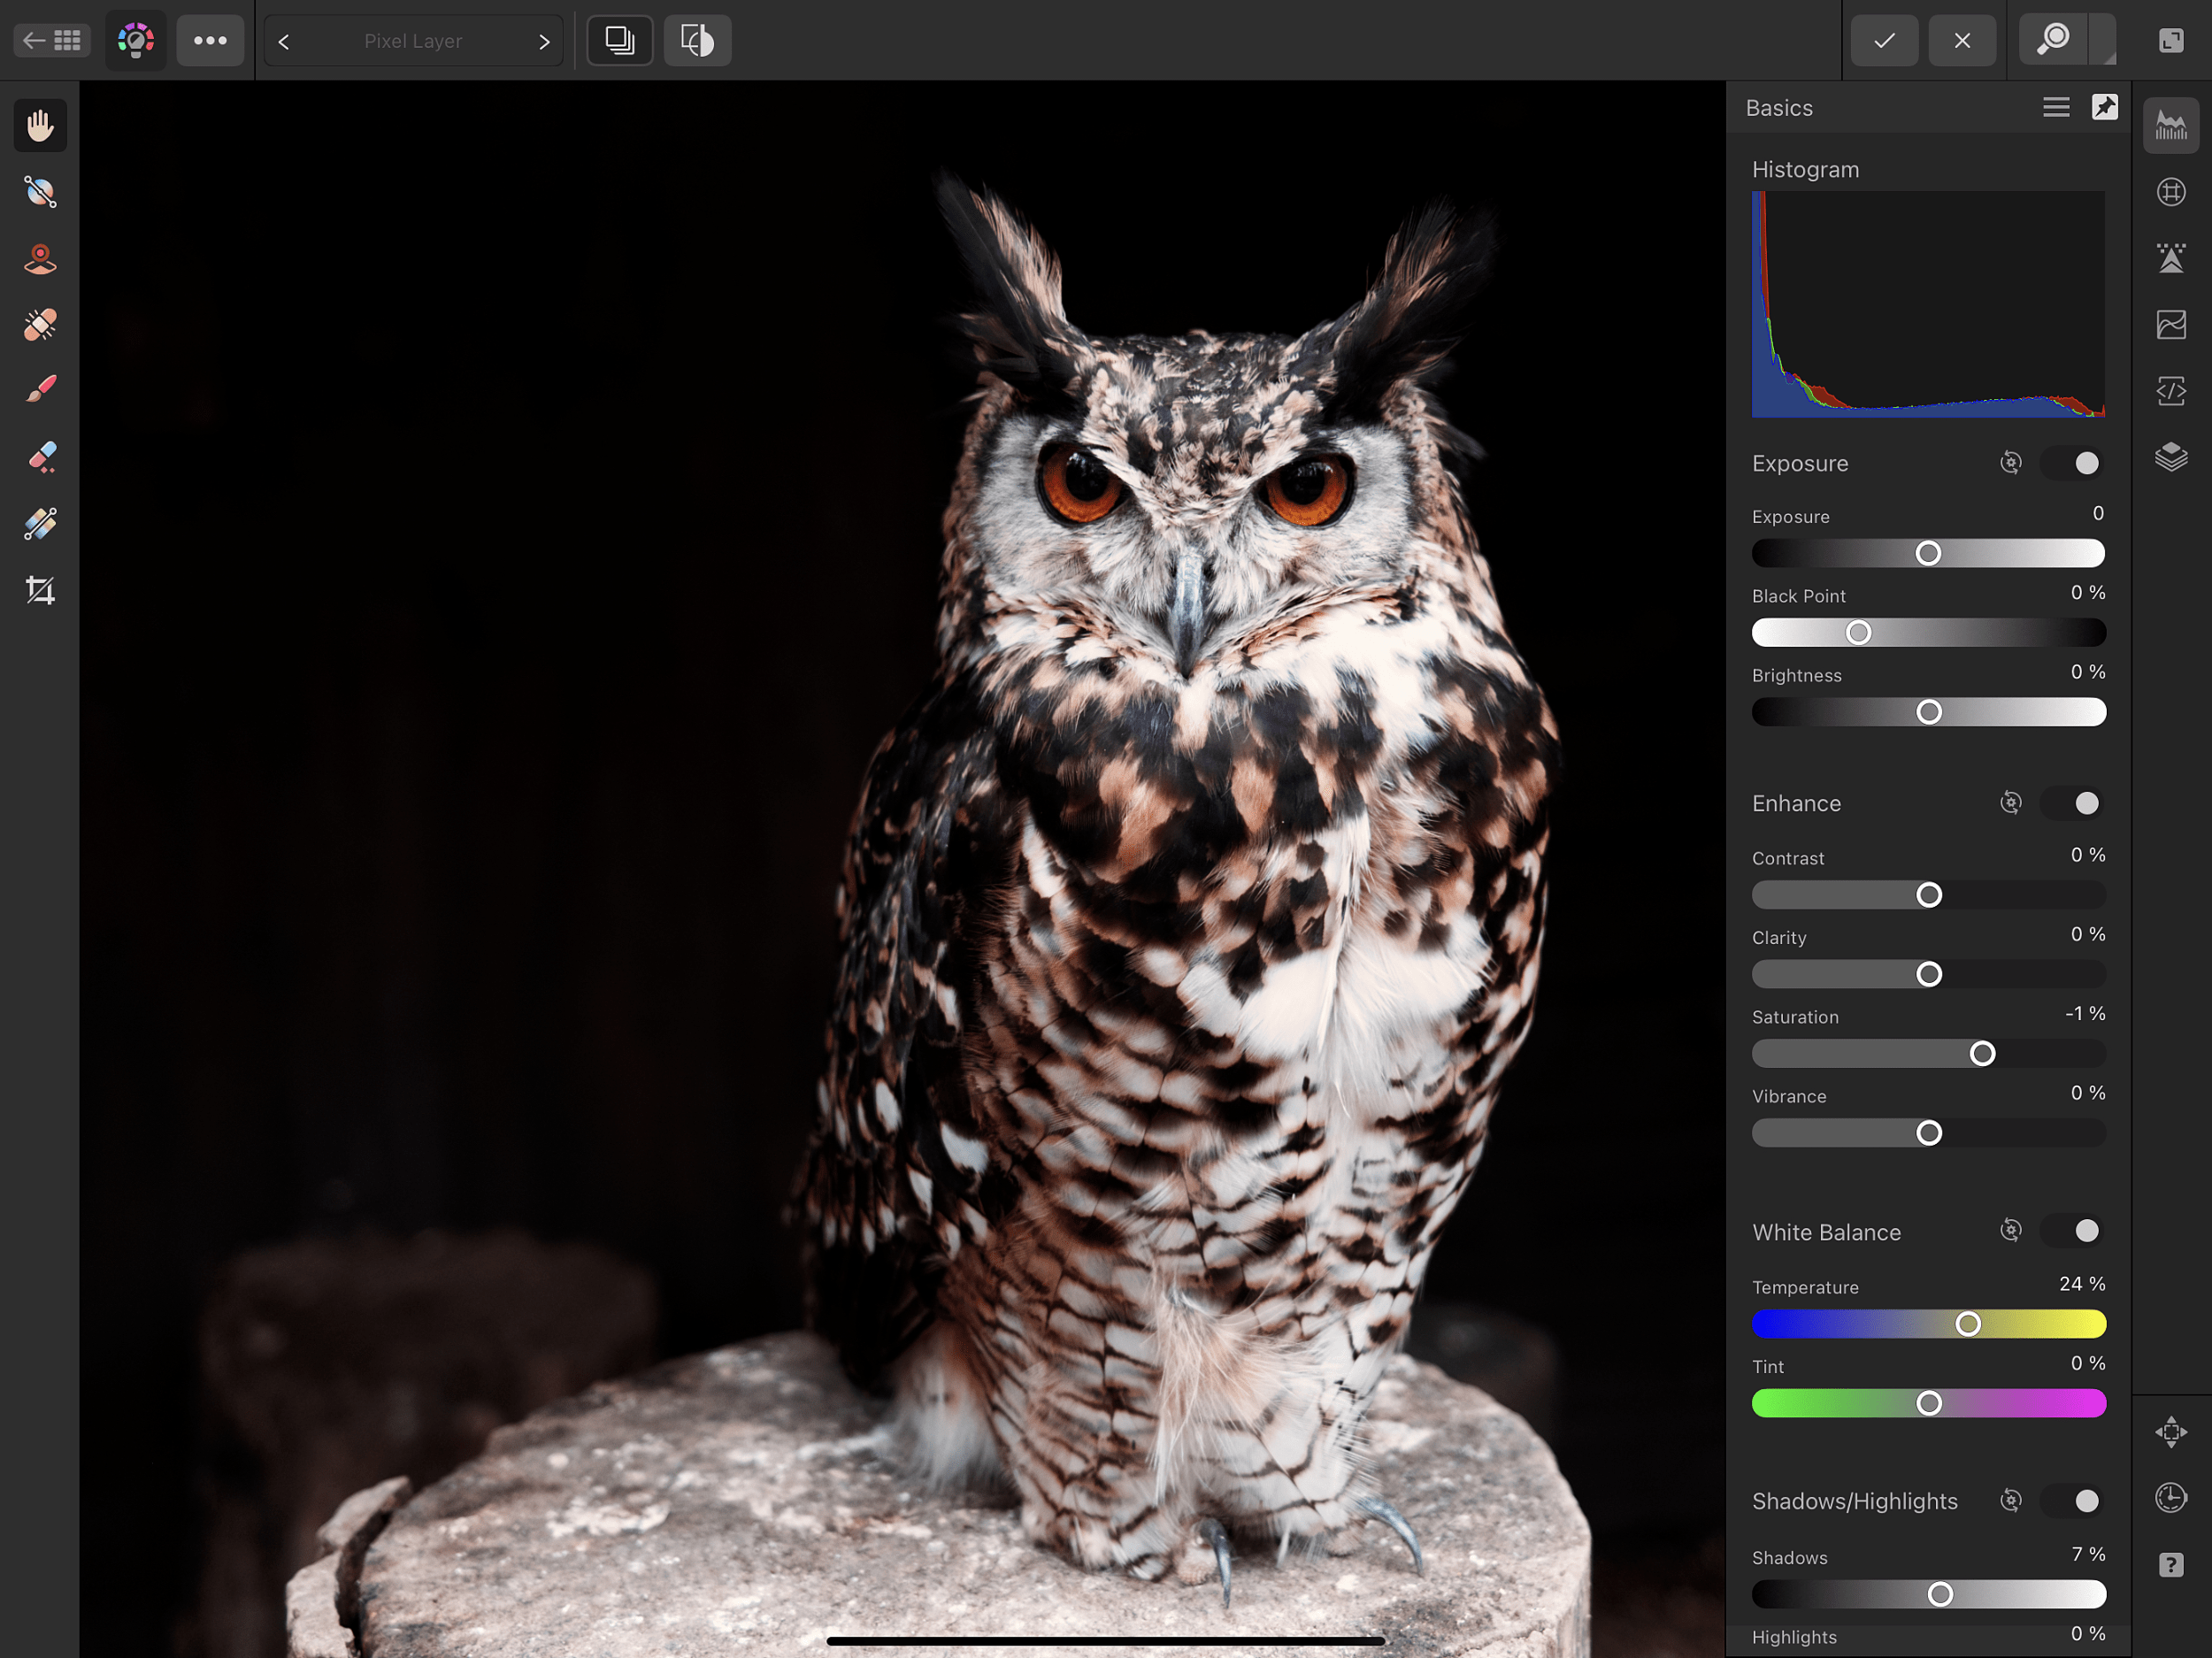The height and width of the screenshot is (1658, 2212).
Task: Apply develop with the checkmark button
Action: 1884,41
